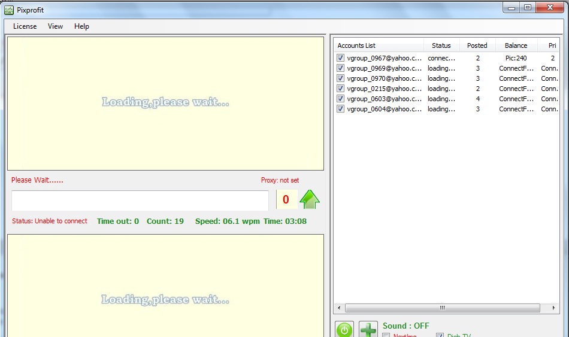Image resolution: width=569 pixels, height=337 pixels.
Task: Open the License menu
Action: [x=25, y=26]
